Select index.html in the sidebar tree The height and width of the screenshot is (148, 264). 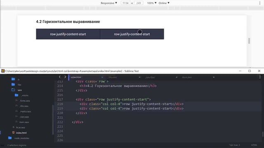point(21,133)
